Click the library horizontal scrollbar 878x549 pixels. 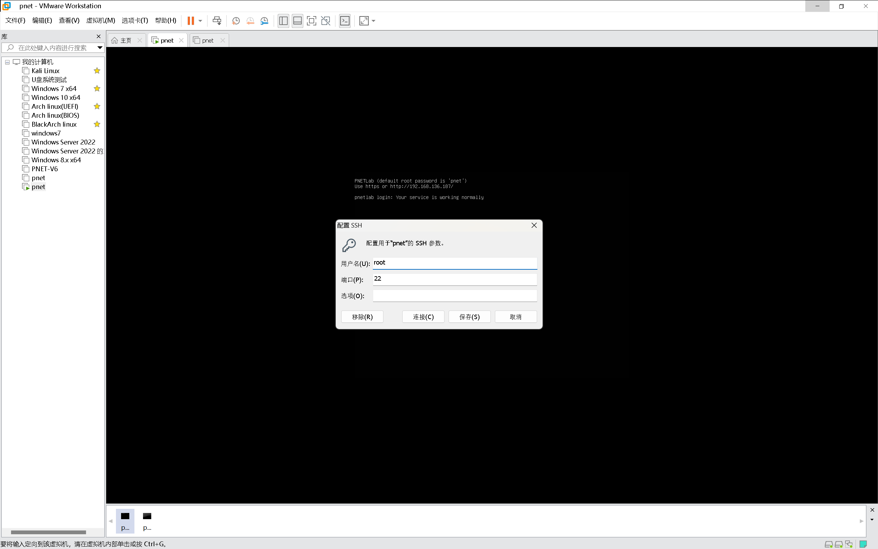(x=48, y=532)
